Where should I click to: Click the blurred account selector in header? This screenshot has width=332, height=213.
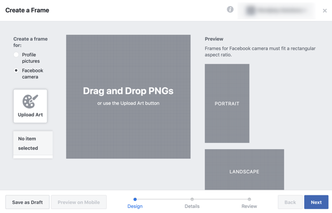[277, 10]
